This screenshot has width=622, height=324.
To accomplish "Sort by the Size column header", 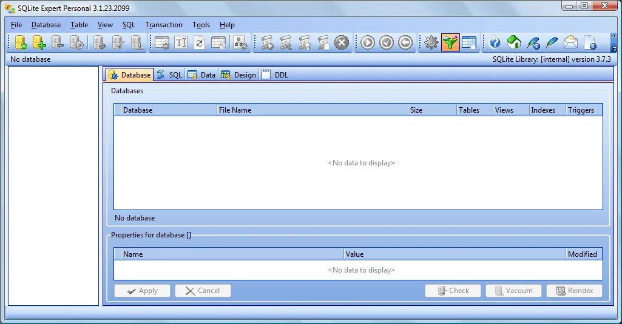I will tap(433, 110).
